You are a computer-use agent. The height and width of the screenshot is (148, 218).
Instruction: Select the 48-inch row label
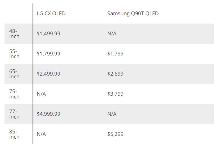[14, 34]
